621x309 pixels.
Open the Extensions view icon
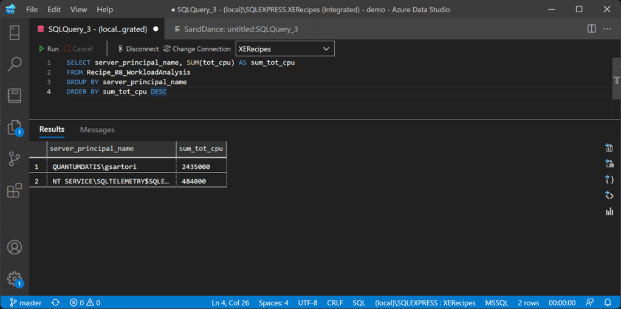pos(15,190)
